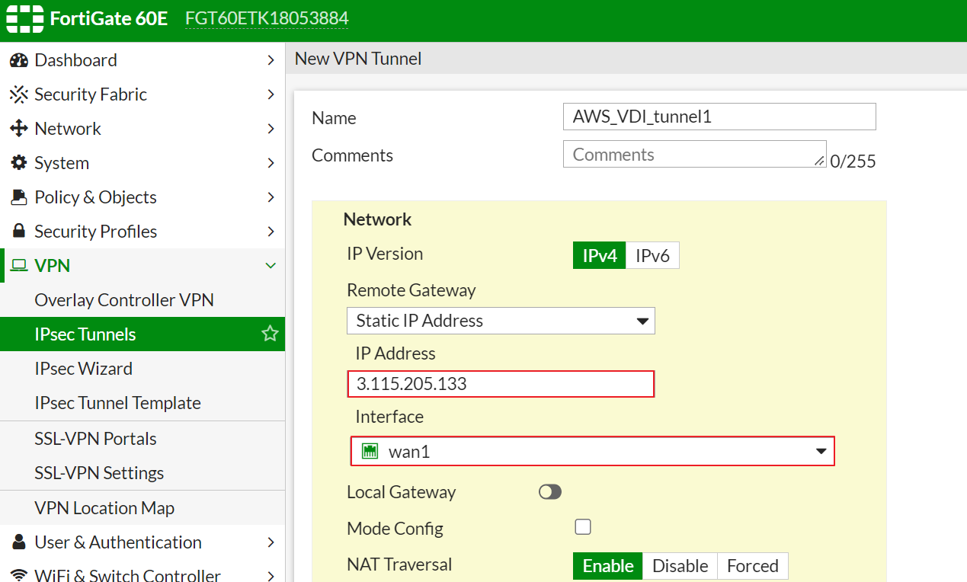Click the System gear icon

(x=19, y=163)
